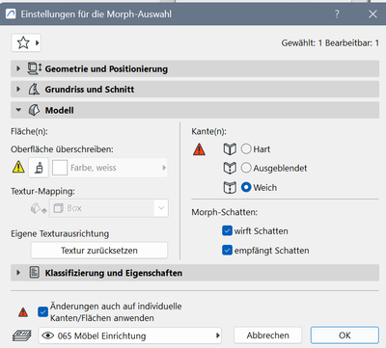This screenshot has width=386, height=348.
Task: Expand the Grundriss und Schnitt section
Action: tap(18, 90)
